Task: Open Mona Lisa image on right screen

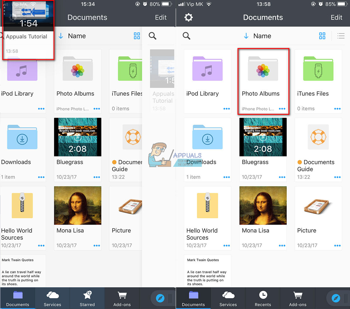Action: (x=263, y=218)
